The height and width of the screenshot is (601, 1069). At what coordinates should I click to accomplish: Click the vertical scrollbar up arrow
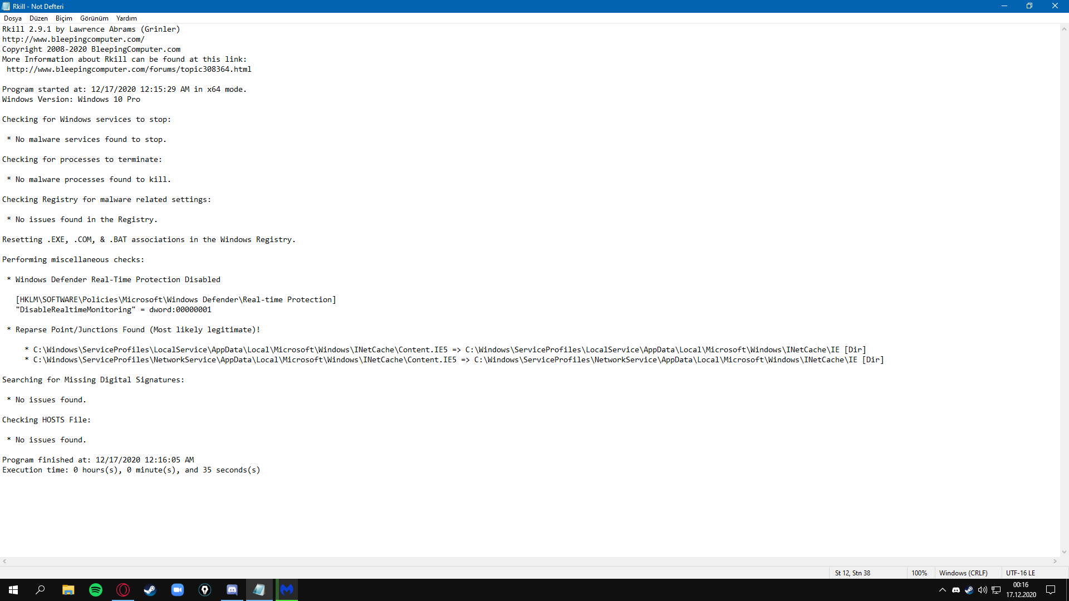pos(1064,29)
